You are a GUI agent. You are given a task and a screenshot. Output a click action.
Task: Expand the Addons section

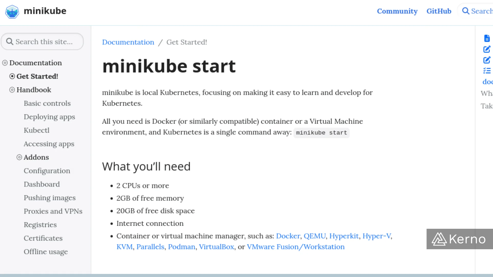[19, 157]
